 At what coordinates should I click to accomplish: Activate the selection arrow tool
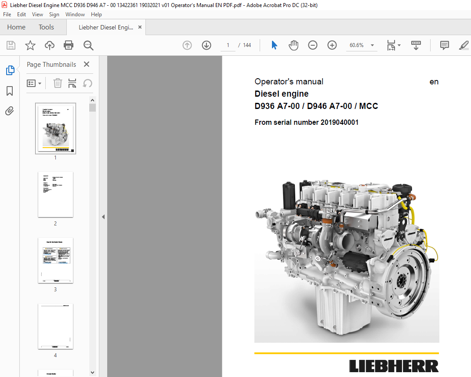tap(274, 45)
